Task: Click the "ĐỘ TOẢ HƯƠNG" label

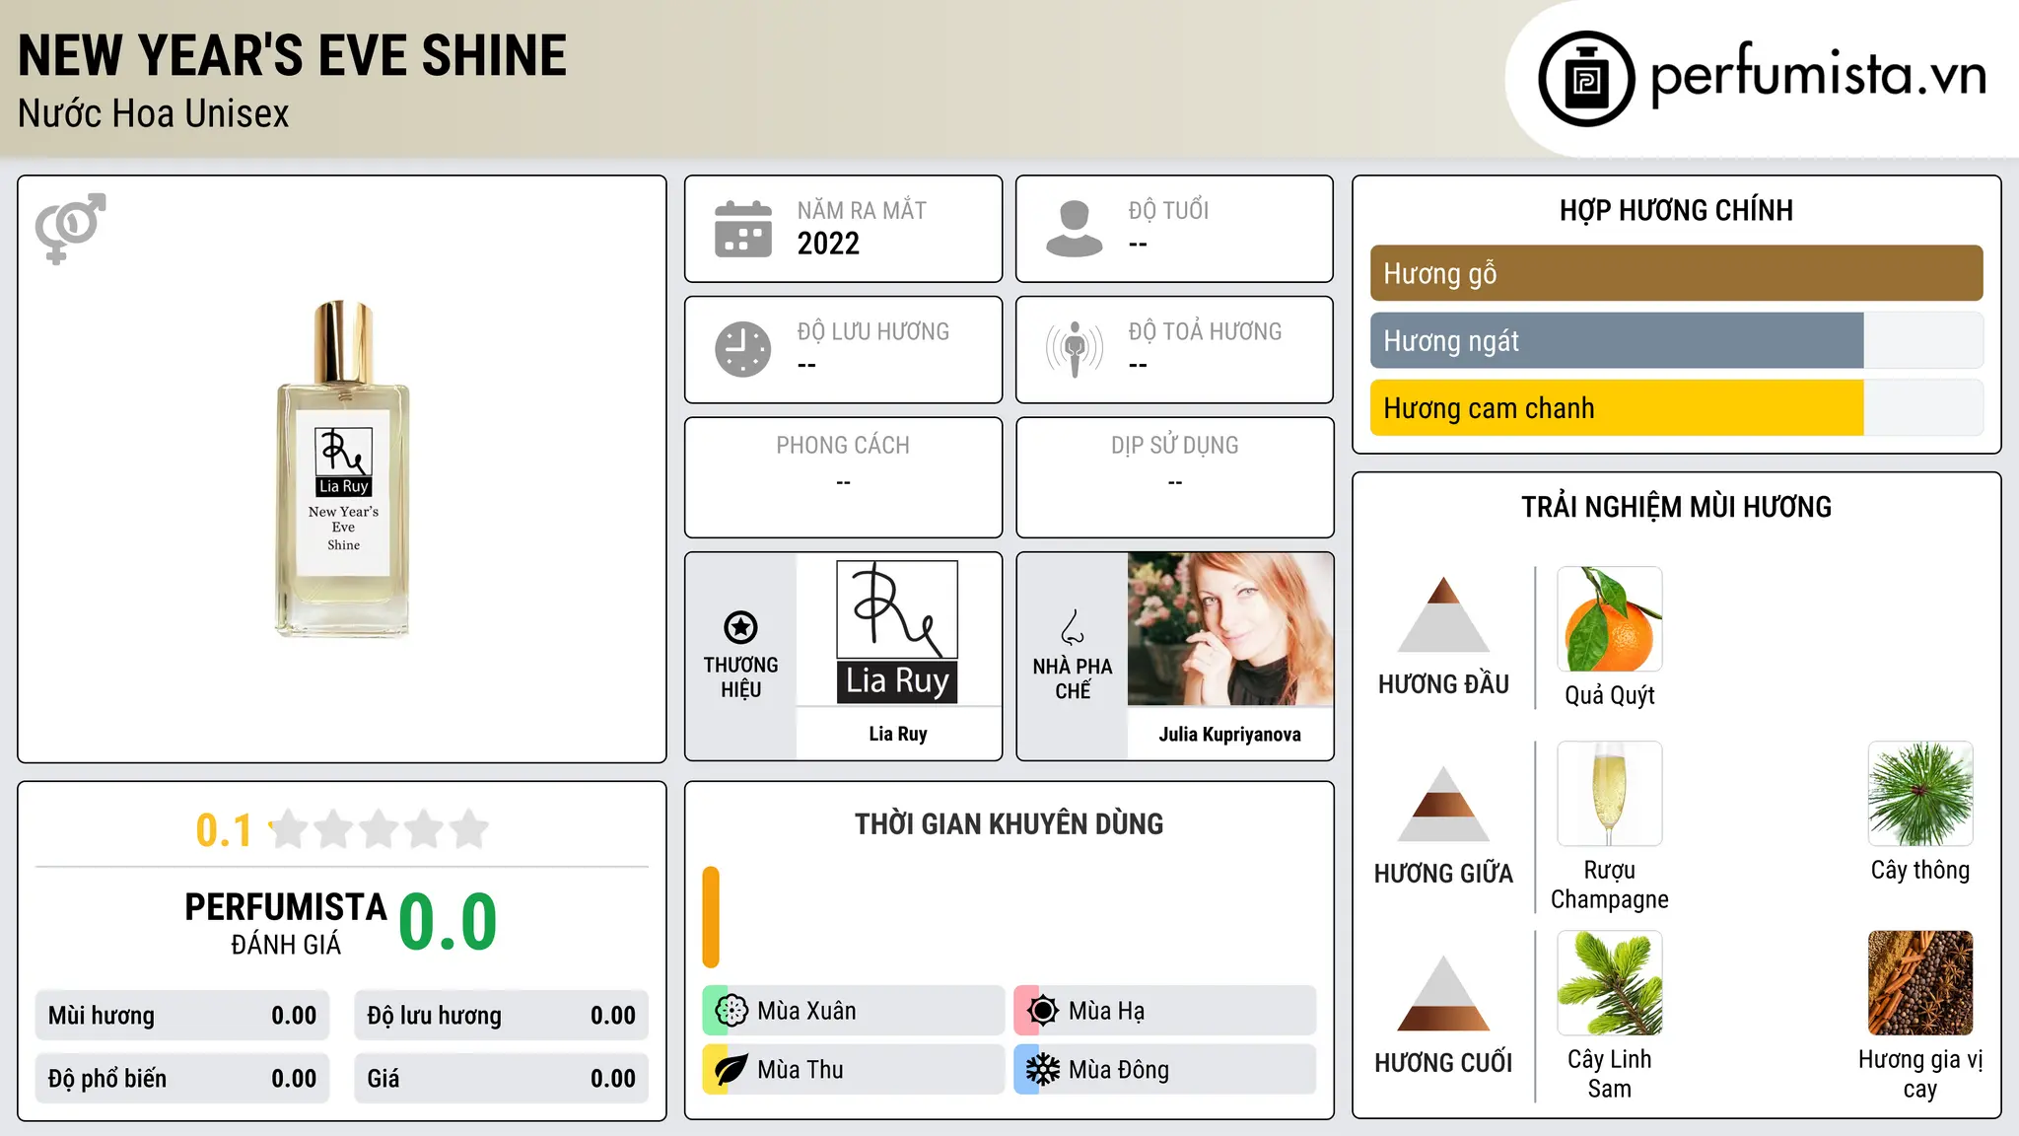Action: tap(1205, 331)
